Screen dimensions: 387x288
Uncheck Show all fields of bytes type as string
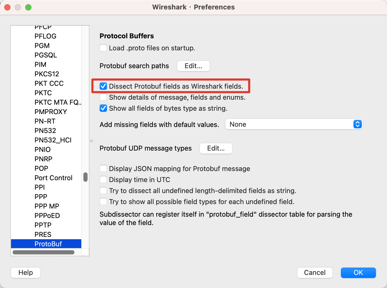click(103, 108)
